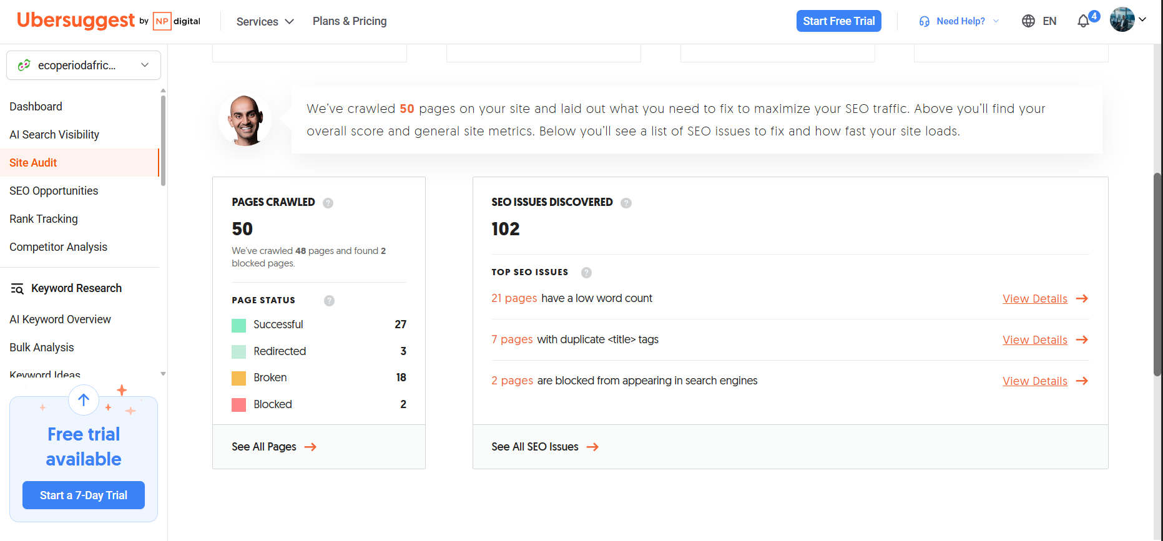
Task: Click the Redirected page status label
Action: (280, 351)
